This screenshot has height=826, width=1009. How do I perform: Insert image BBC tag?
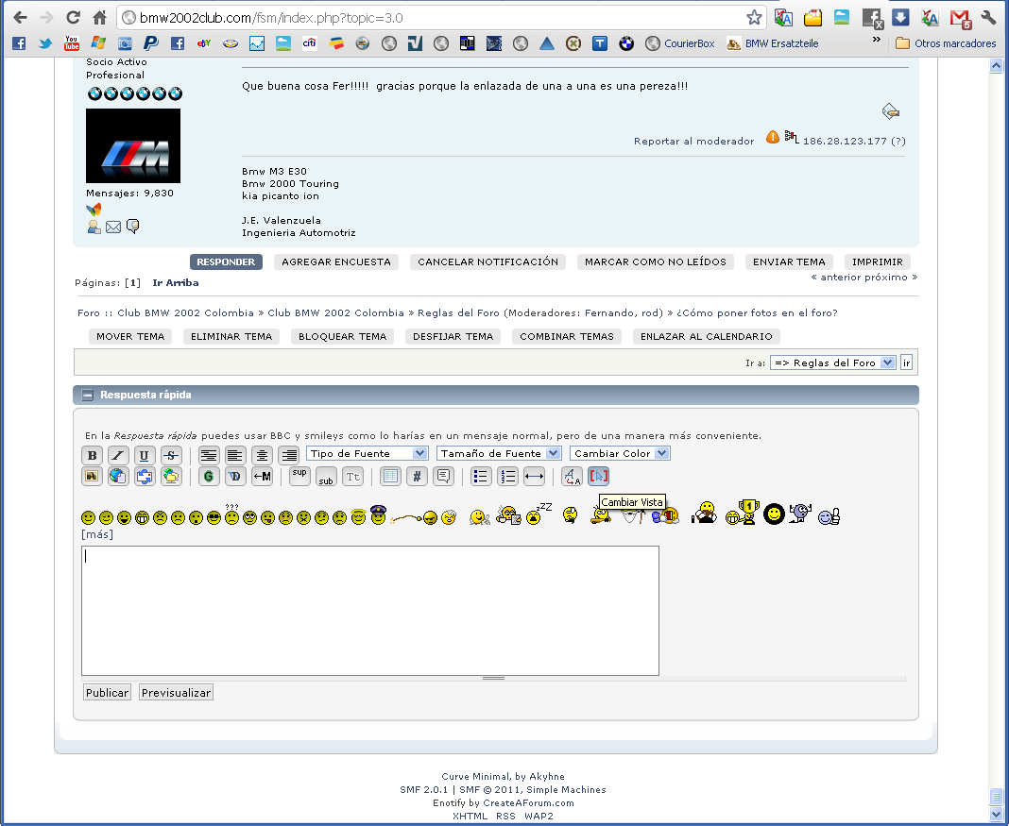pos(92,477)
